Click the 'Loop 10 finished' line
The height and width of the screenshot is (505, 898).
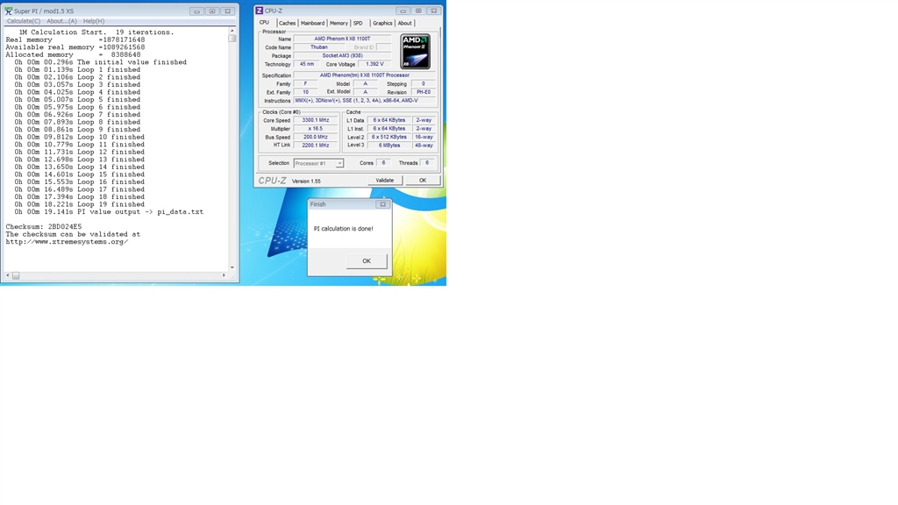click(x=80, y=138)
